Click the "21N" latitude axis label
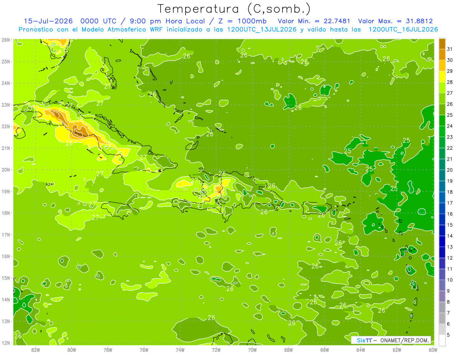 6,148
